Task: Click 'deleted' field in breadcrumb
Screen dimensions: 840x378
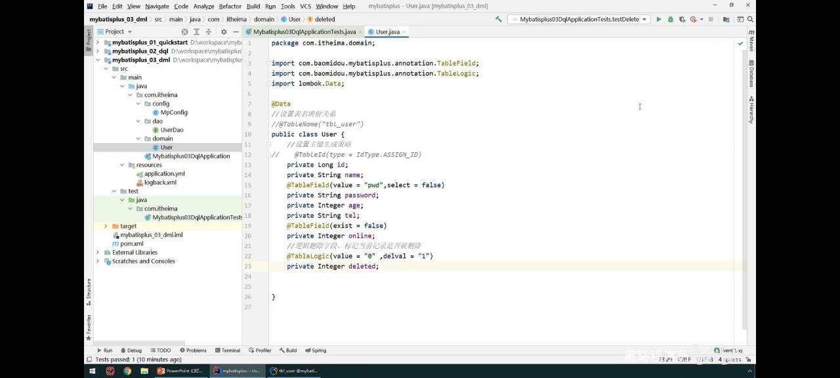Action: [x=324, y=19]
